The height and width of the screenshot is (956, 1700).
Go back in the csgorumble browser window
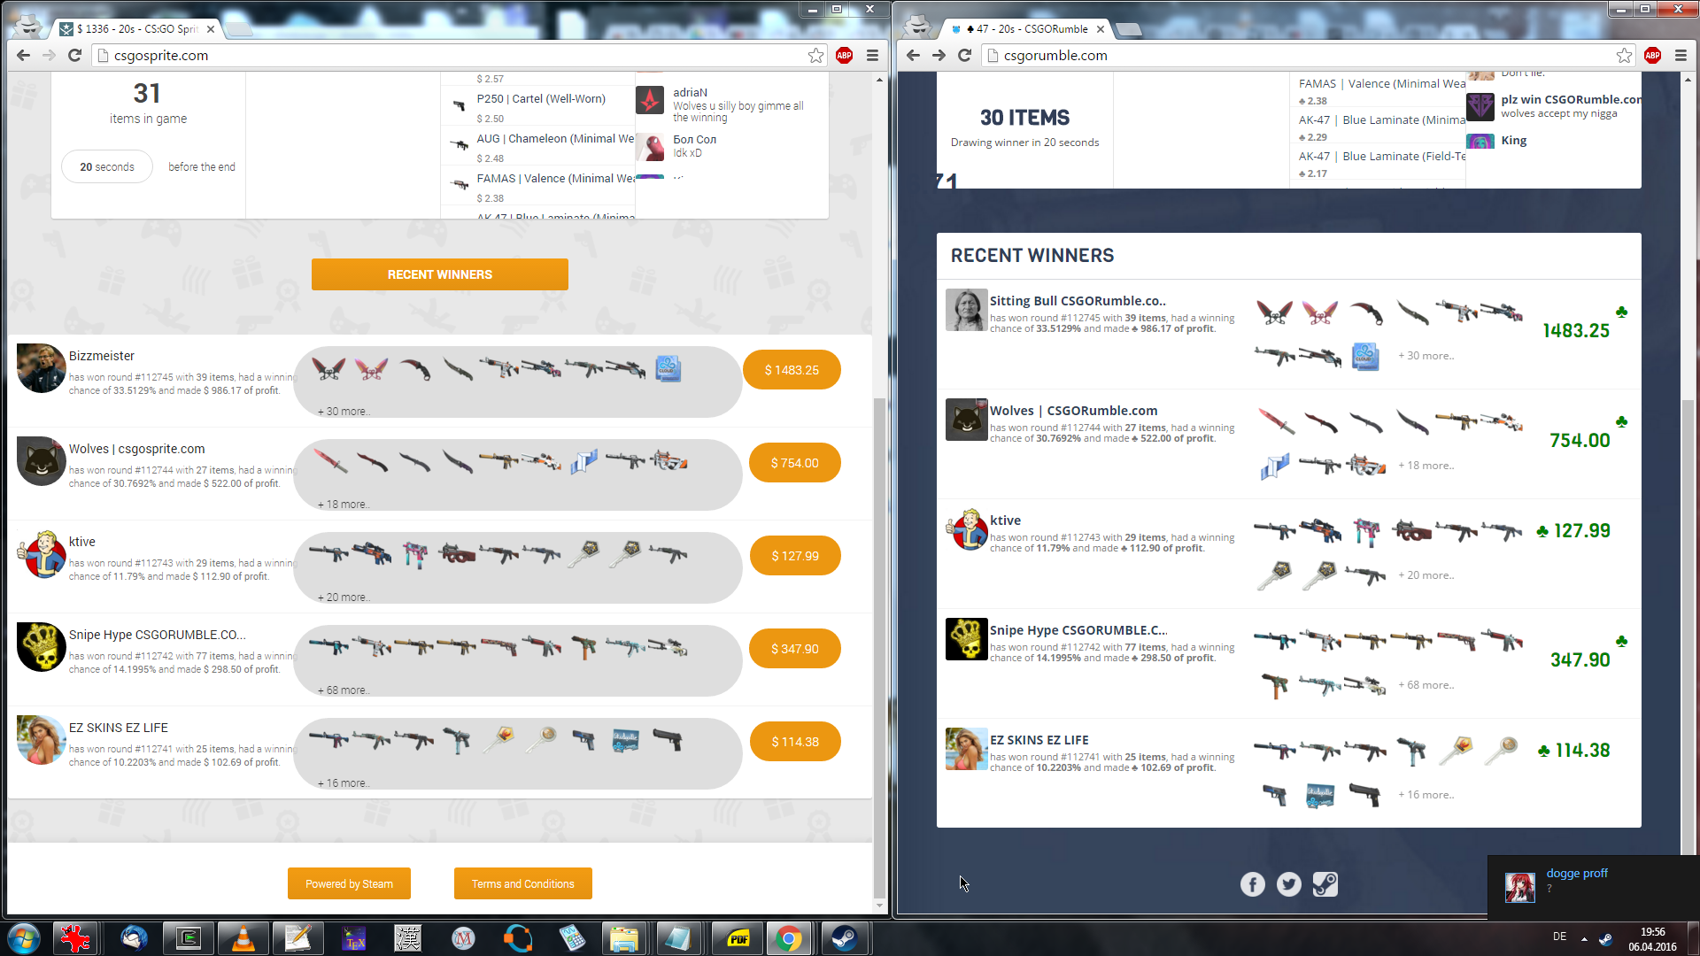[913, 56]
